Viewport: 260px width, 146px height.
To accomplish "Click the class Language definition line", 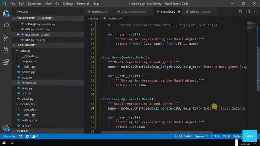I will pos(128,99).
